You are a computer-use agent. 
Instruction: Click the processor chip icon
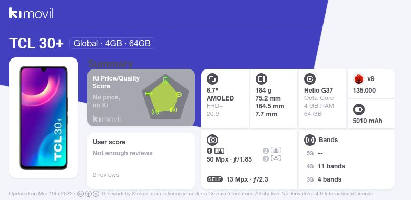point(310,79)
